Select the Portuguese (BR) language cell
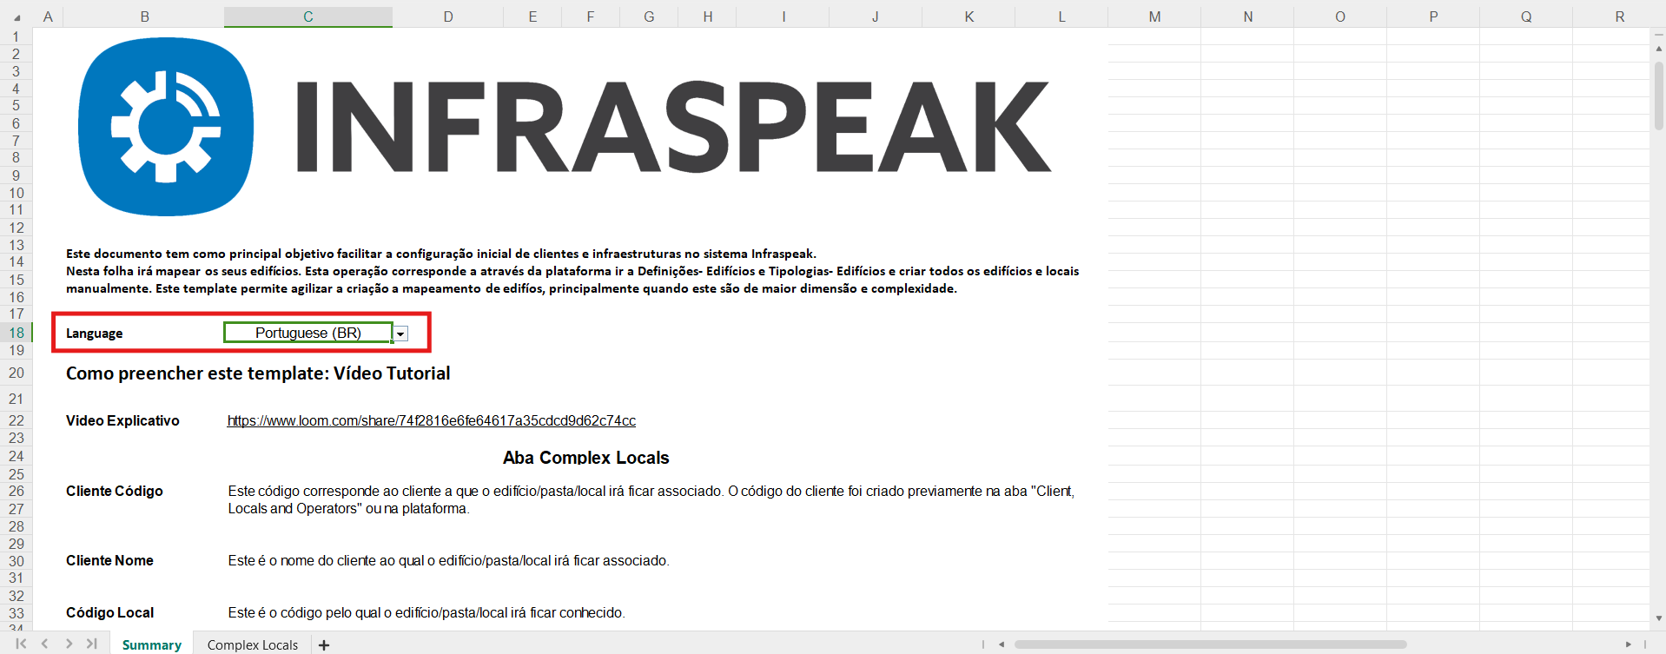Image resolution: width=1666 pixels, height=654 pixels. point(308,333)
